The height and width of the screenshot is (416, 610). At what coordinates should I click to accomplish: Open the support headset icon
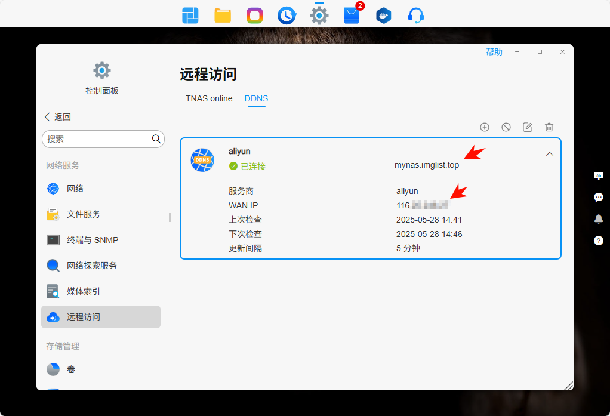click(416, 16)
